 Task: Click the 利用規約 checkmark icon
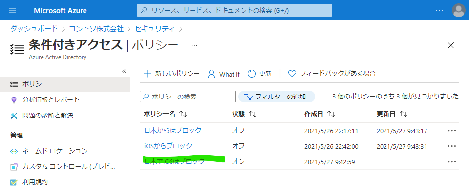tap(14, 182)
